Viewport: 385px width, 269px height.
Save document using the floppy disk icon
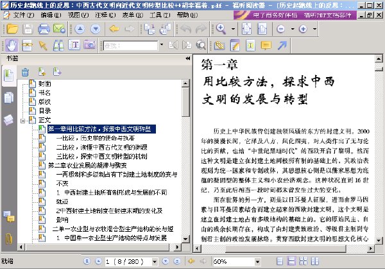click(x=28, y=29)
